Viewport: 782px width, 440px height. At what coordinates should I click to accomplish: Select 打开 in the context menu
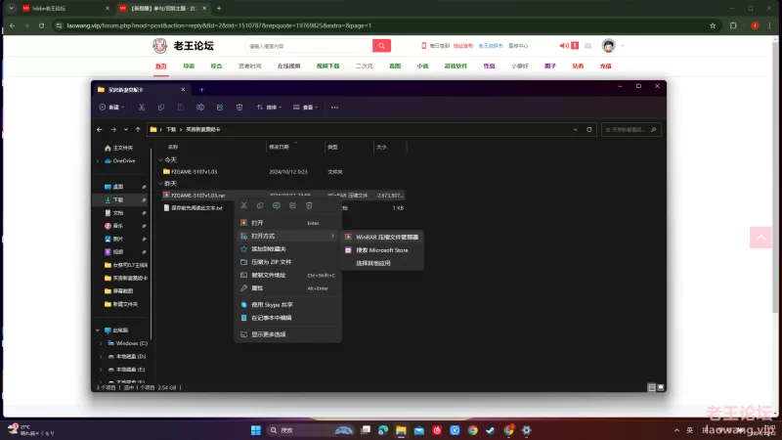tap(287, 223)
